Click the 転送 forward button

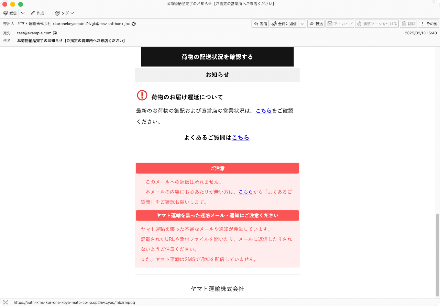[x=316, y=24]
